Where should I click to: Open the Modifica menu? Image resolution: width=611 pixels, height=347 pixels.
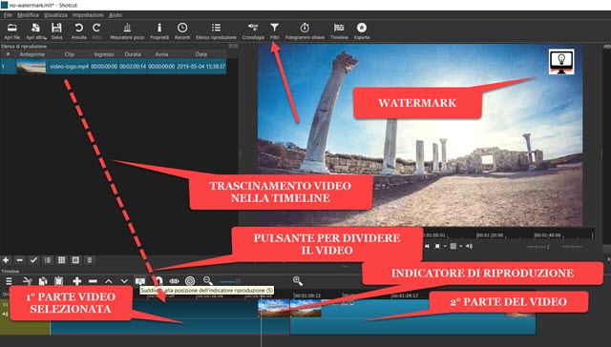(28, 15)
